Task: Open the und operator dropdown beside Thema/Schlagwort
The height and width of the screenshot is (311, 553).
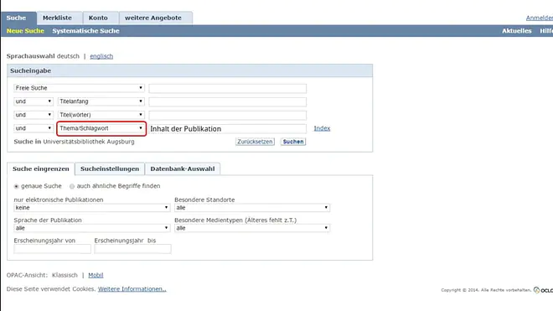Action: tap(34, 128)
